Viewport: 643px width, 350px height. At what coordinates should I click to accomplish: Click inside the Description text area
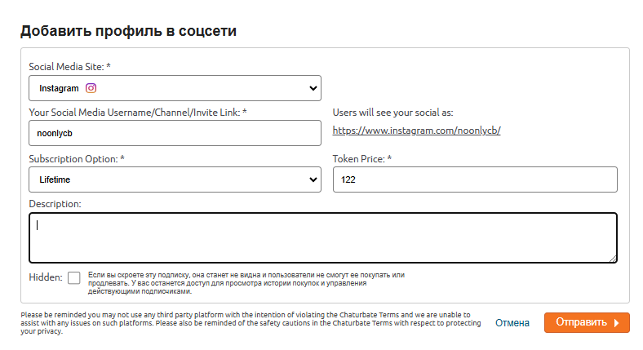(x=322, y=237)
